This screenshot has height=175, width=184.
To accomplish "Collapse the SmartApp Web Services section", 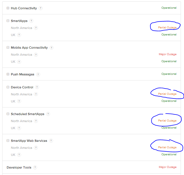I will tap(8, 141).
